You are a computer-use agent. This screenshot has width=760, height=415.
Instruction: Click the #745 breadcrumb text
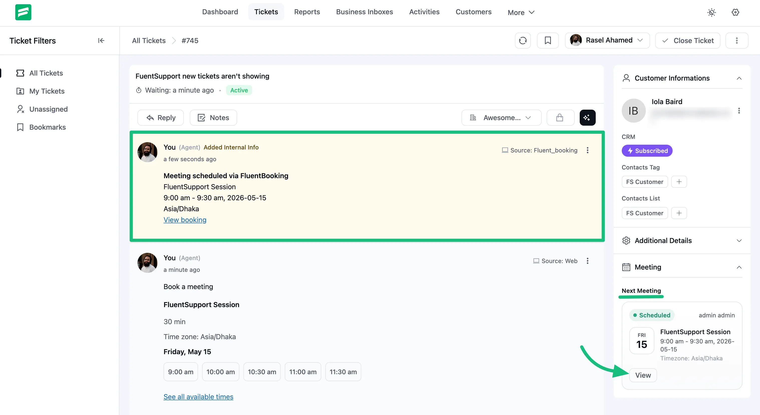tap(190, 40)
